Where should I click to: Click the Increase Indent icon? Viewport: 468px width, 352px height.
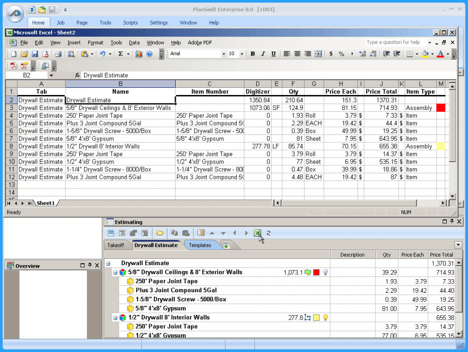click(397, 54)
